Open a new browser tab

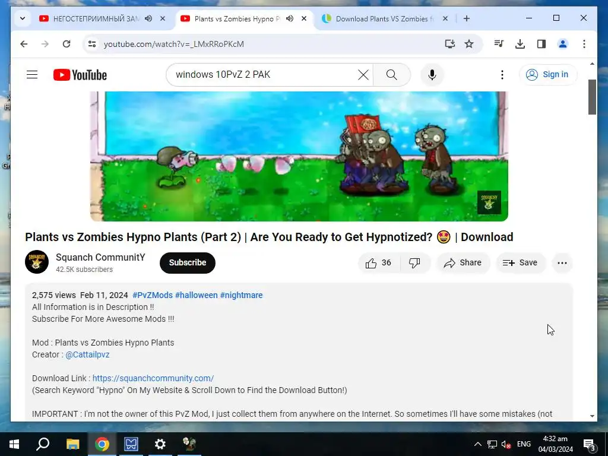(x=467, y=18)
